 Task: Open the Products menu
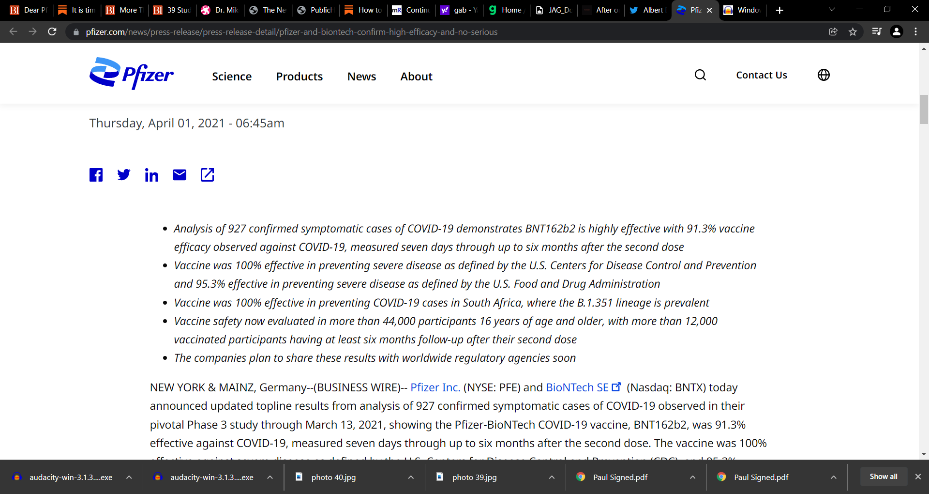point(300,77)
